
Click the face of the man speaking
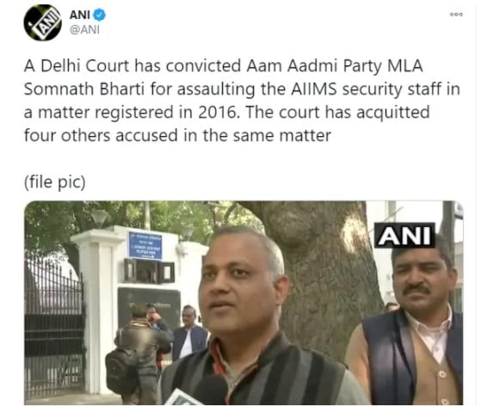pyautogui.click(x=239, y=283)
